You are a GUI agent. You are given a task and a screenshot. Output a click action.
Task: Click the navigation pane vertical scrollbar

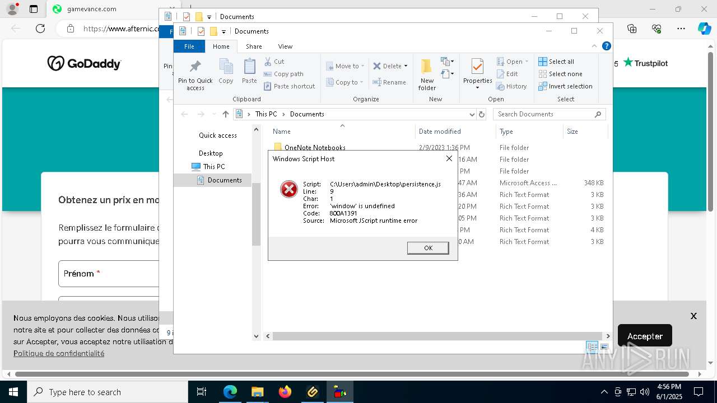pos(257,214)
